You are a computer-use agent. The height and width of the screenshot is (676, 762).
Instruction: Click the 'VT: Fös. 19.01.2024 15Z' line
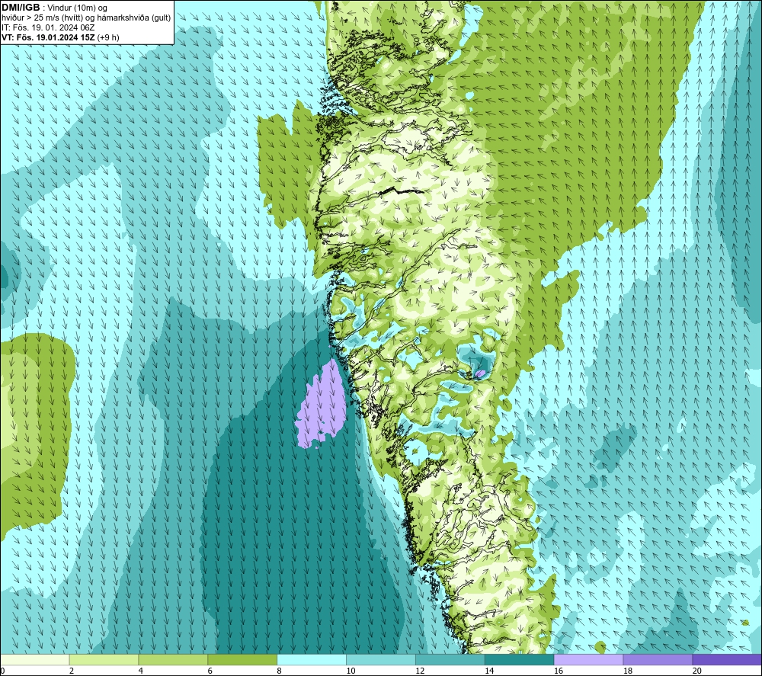coord(48,37)
